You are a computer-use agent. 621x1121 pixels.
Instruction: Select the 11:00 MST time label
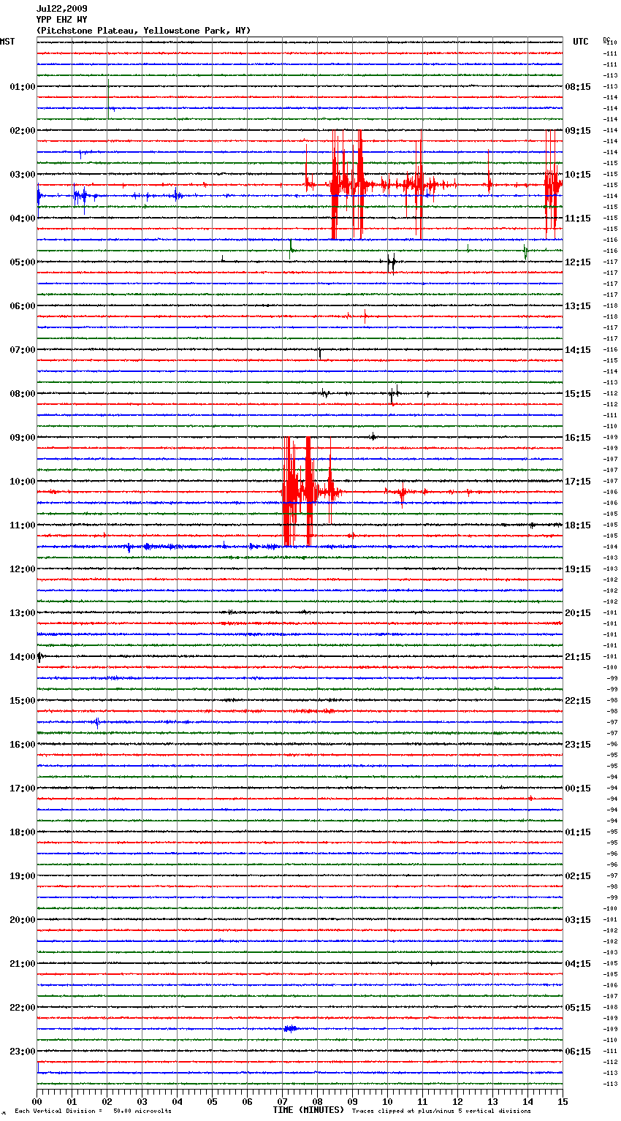23,525
